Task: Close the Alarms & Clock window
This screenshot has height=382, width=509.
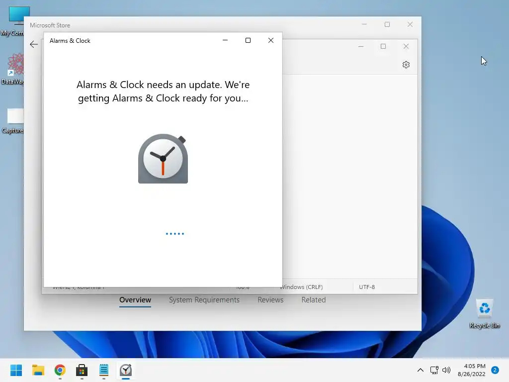Action: (271, 40)
